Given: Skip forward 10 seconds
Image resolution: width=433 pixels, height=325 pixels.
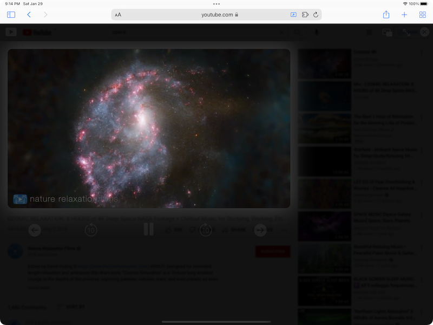Looking at the screenshot, I should [x=206, y=230].
